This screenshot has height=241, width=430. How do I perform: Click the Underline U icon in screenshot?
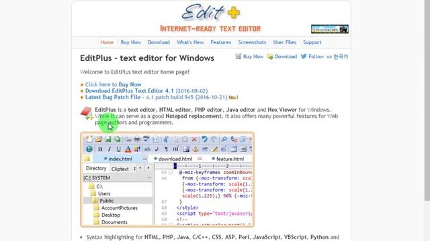pyautogui.click(x=118, y=149)
